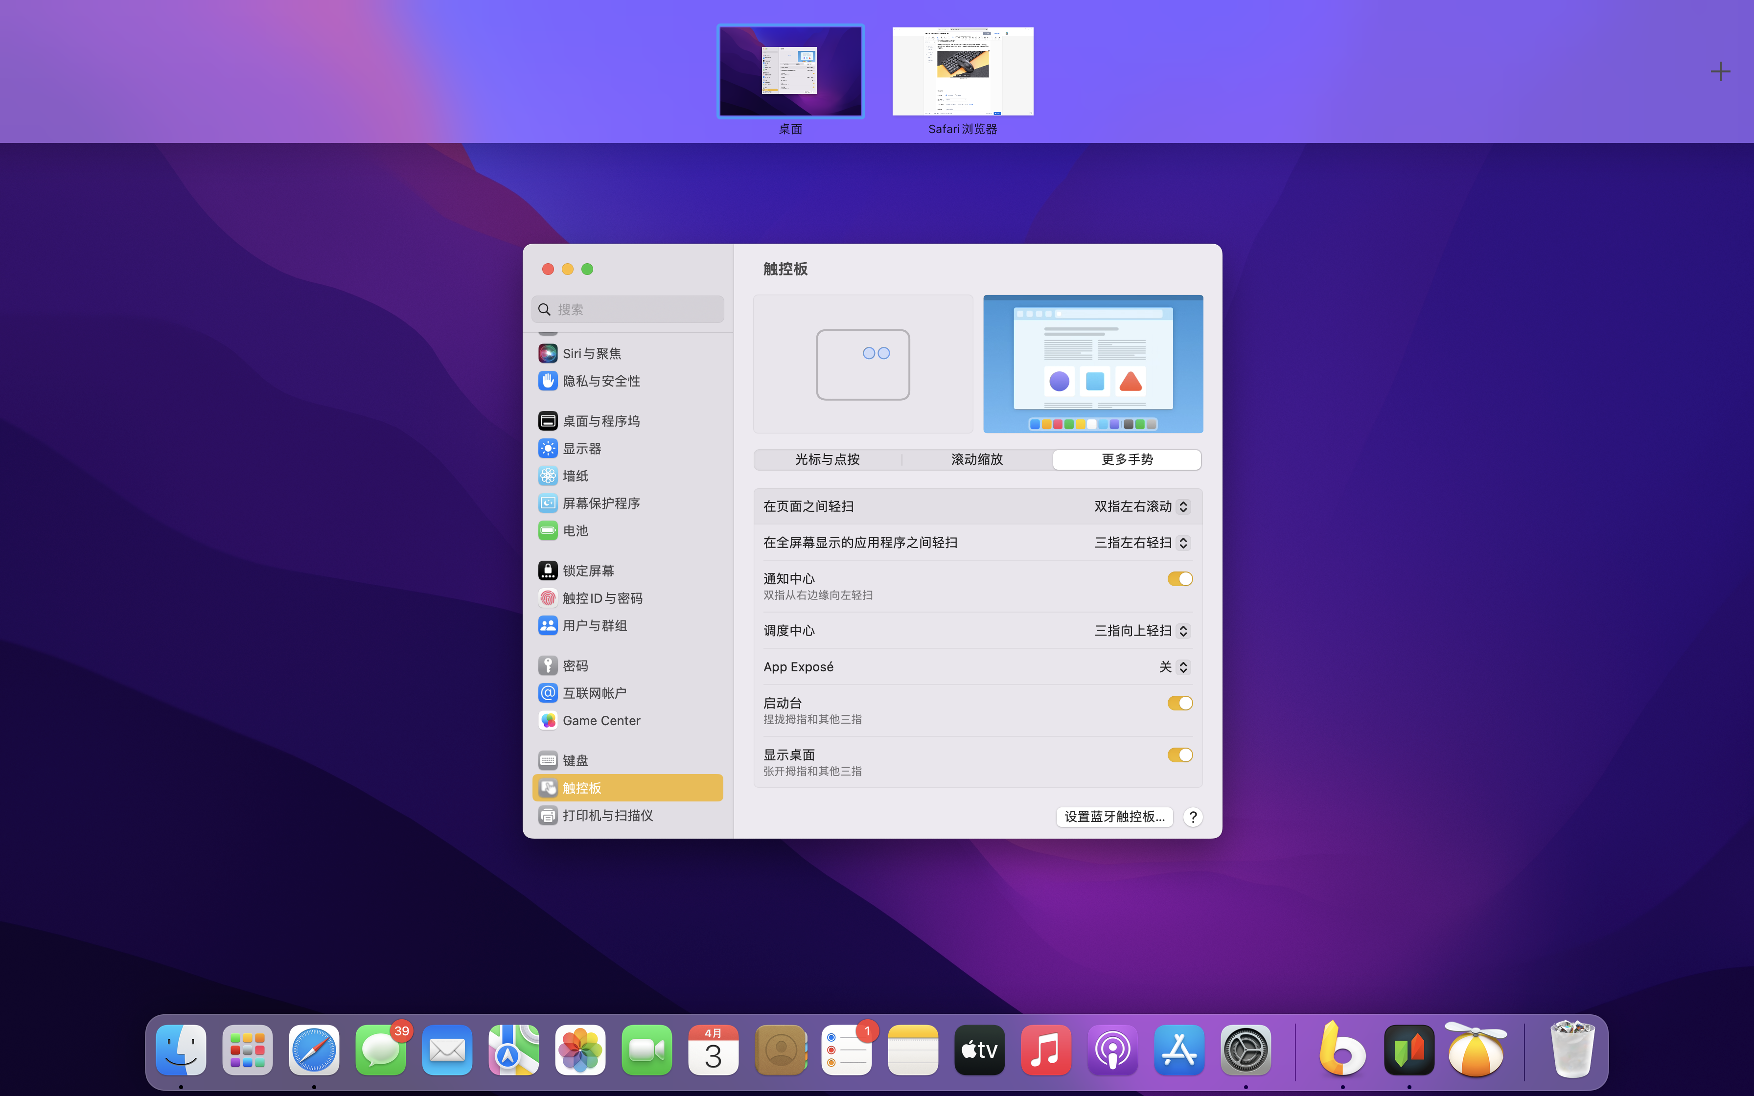The width and height of the screenshot is (1754, 1096).
Task: Change App Exposé gesture setting
Action: (1173, 666)
